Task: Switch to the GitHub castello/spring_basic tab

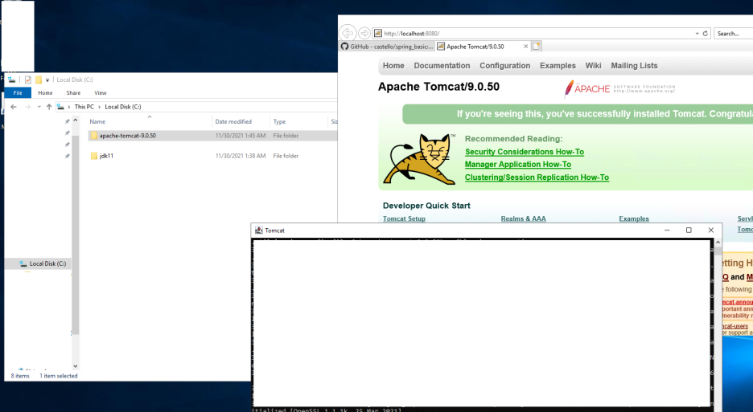Action: click(387, 47)
